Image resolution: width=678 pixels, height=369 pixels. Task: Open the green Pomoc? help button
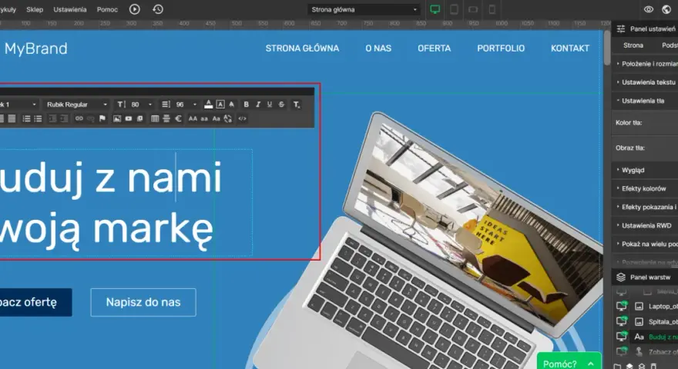(x=569, y=362)
